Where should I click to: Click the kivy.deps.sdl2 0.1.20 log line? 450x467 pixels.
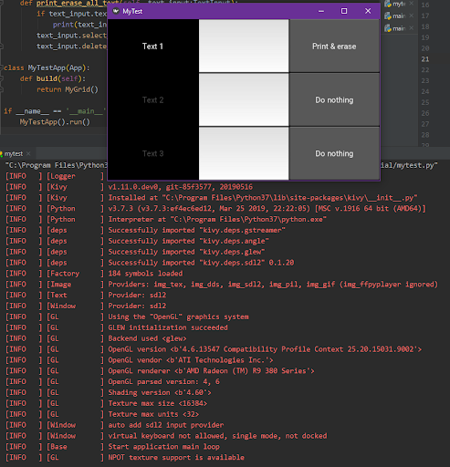pos(150,263)
